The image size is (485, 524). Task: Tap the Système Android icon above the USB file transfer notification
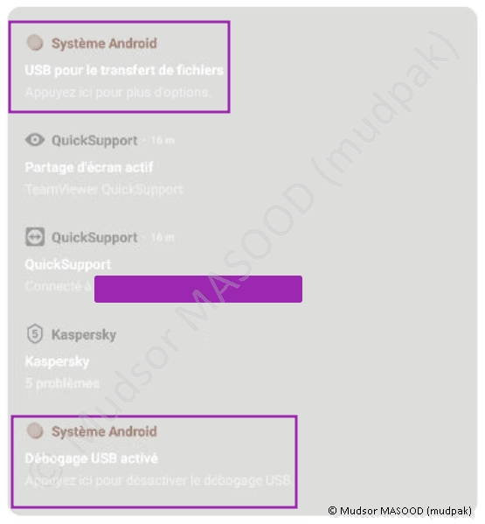pyautogui.click(x=35, y=43)
